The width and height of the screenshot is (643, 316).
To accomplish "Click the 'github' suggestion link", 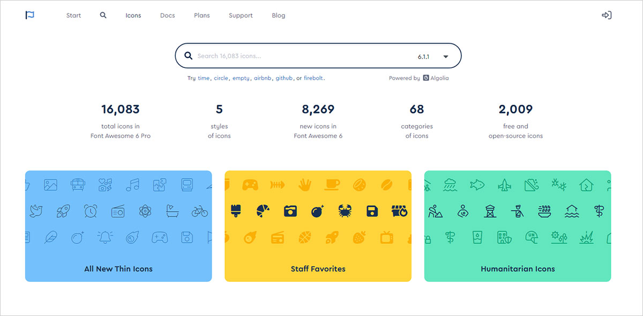I will pos(285,78).
